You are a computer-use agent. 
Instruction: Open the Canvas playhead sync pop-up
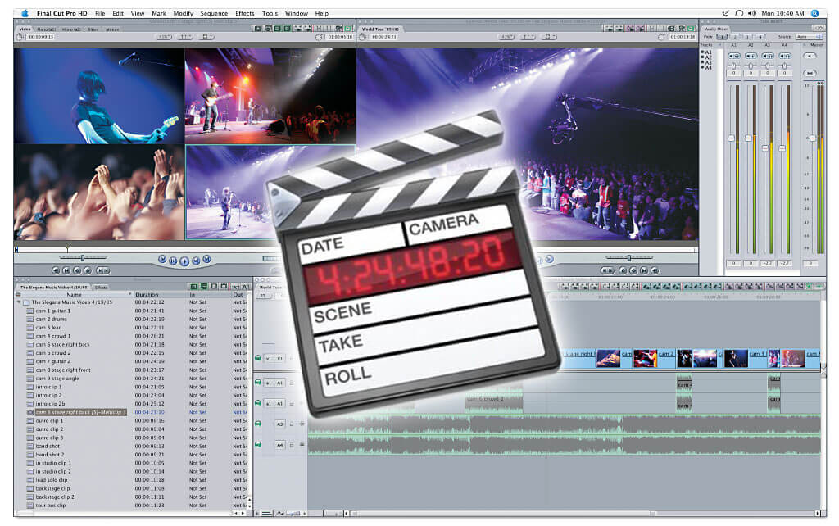coord(527,37)
